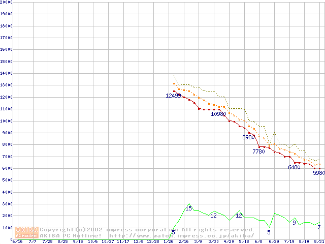The height and width of the screenshot is (244, 325).
Task: Click the Impress Corporation copyright notice
Action: 147,230
